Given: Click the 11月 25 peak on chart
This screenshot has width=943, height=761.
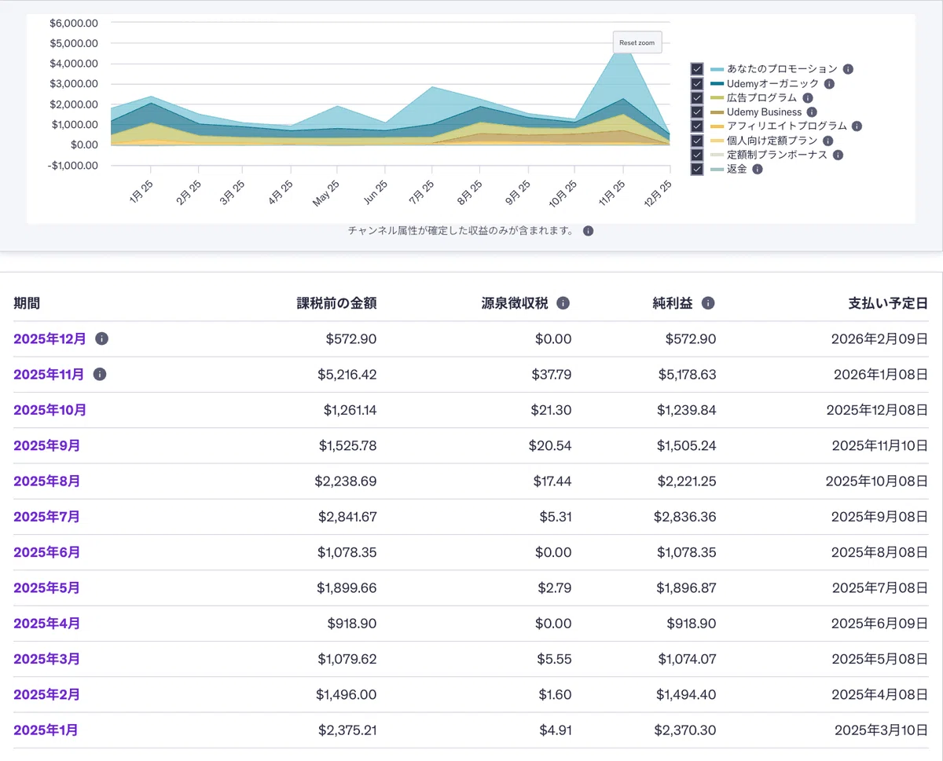Looking at the screenshot, I should click(623, 49).
